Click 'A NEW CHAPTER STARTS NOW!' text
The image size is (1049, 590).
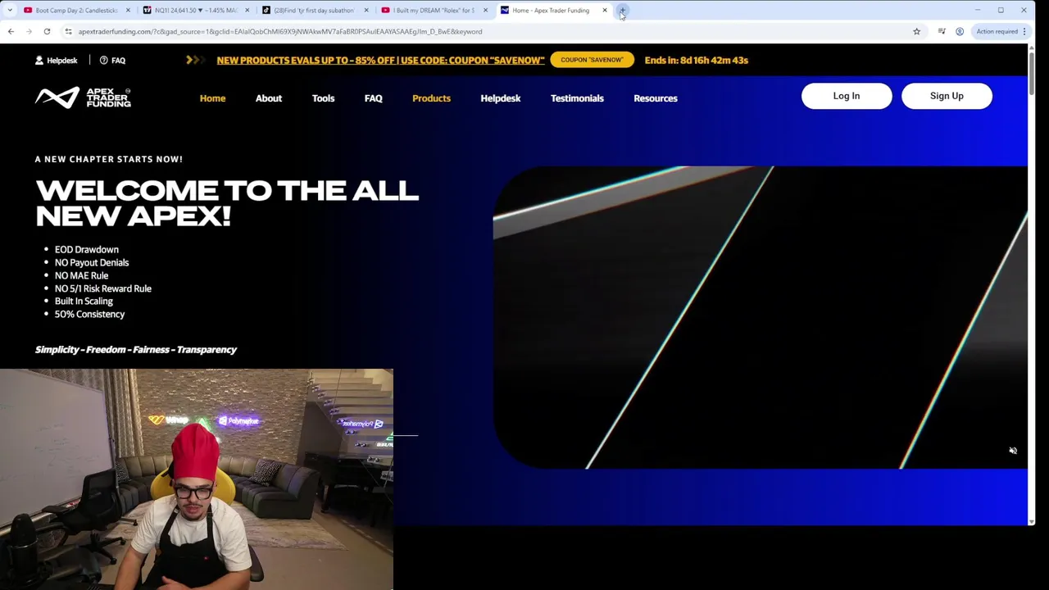[x=109, y=159]
